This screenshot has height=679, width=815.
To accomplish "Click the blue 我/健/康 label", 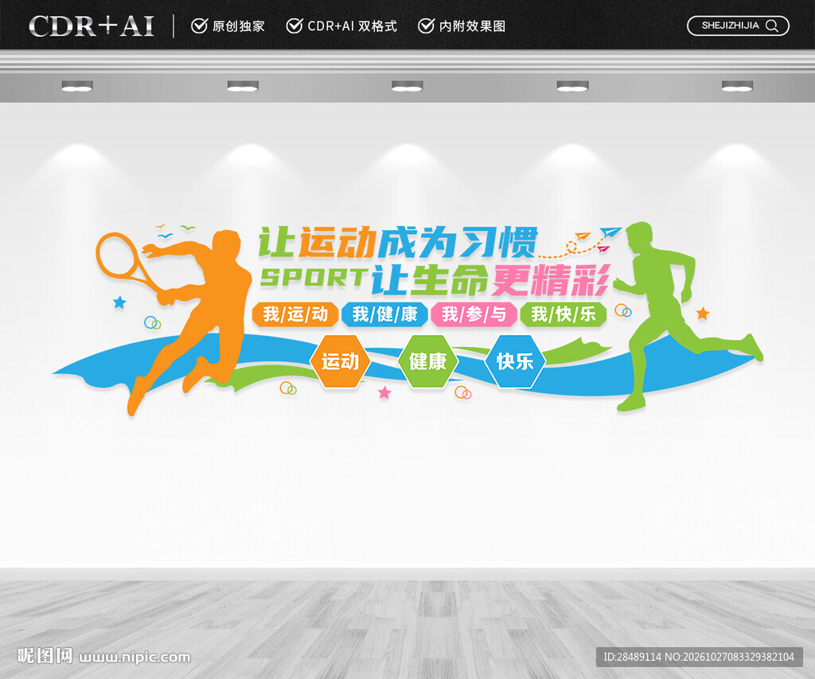I will pyautogui.click(x=384, y=314).
